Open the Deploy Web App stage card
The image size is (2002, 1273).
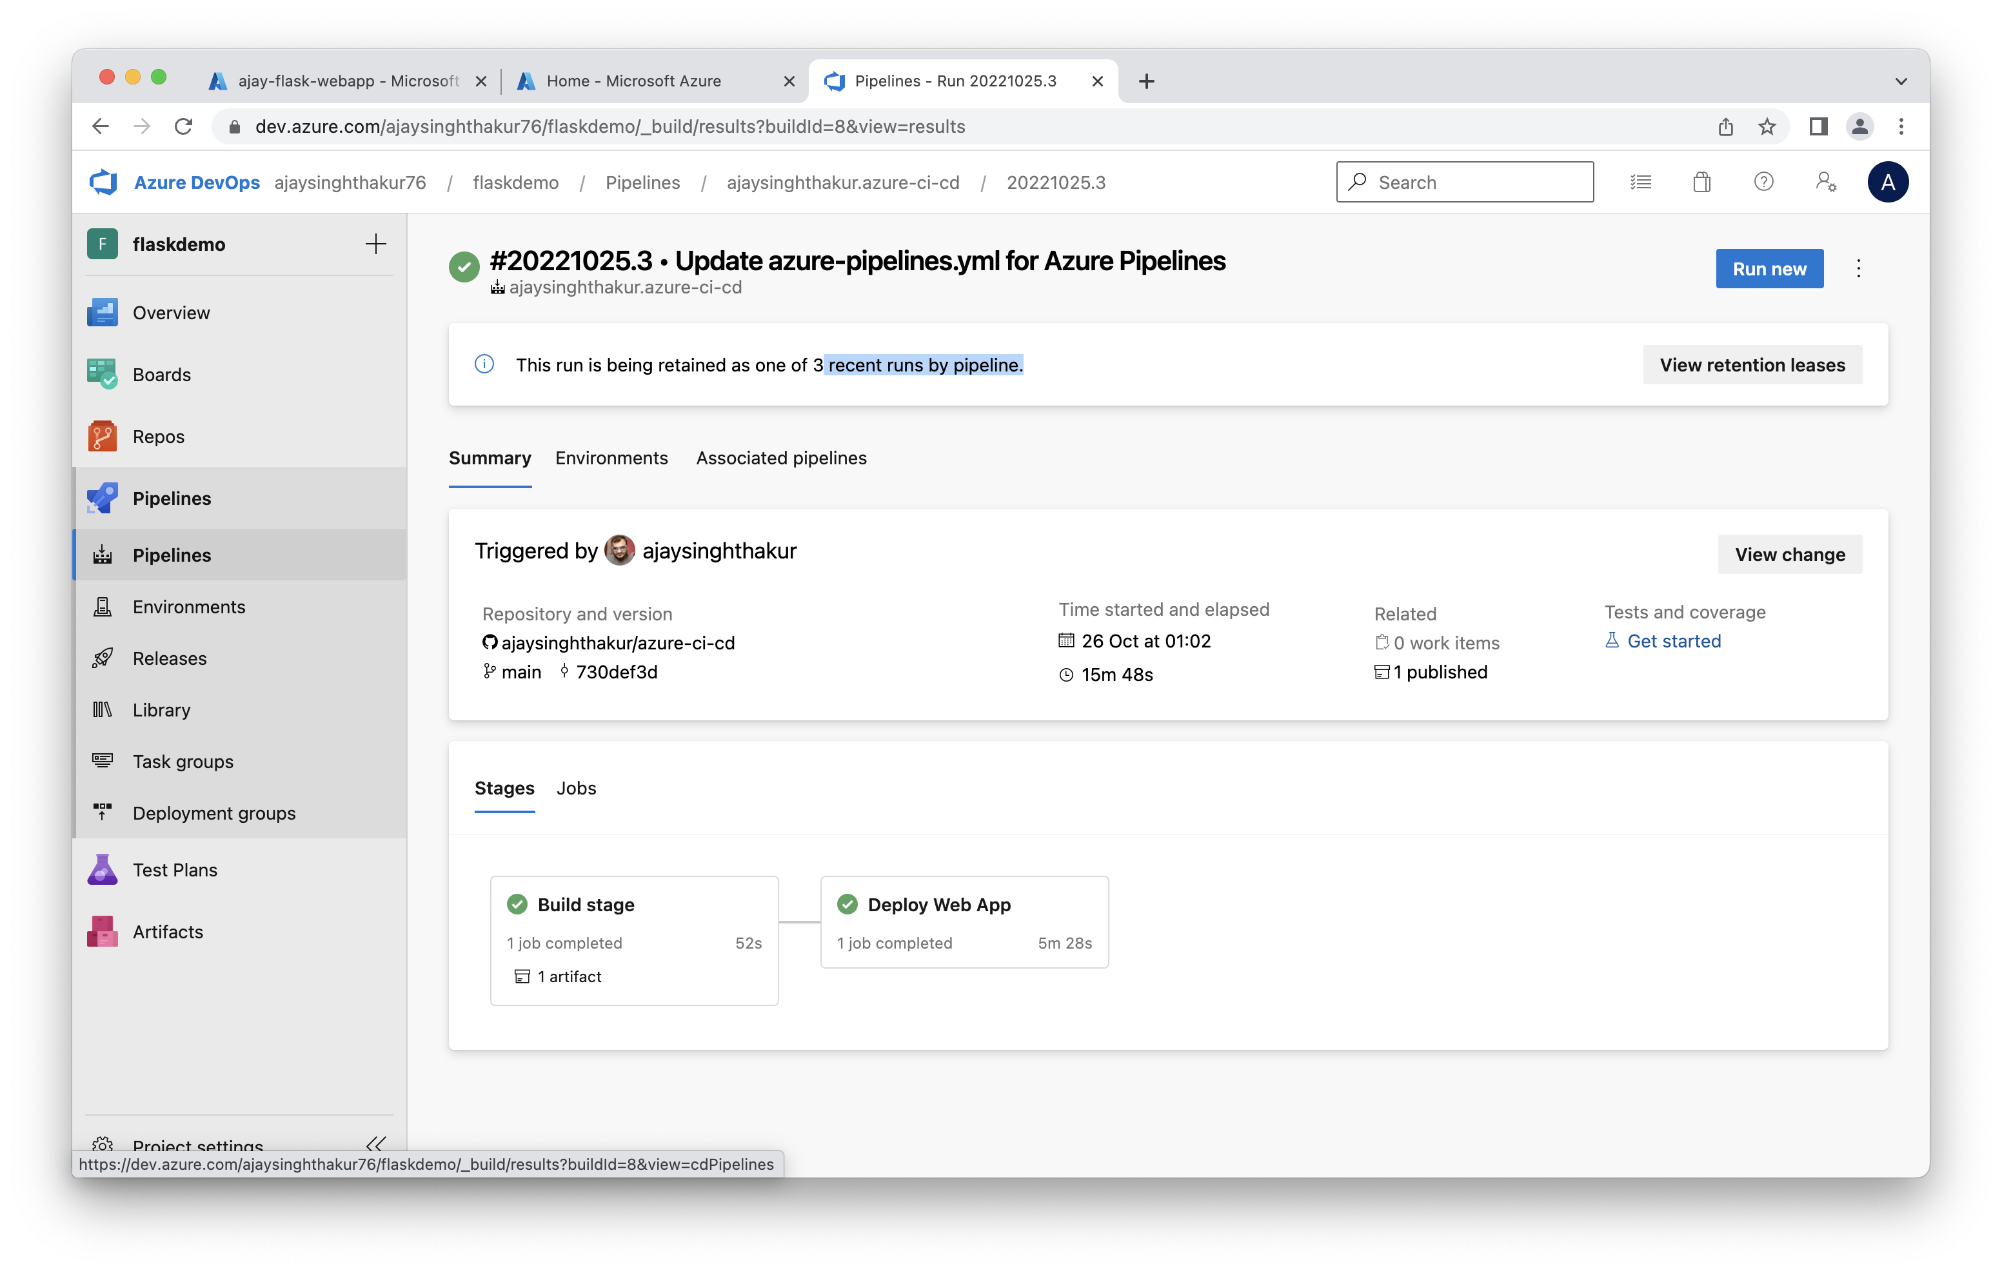click(x=964, y=922)
